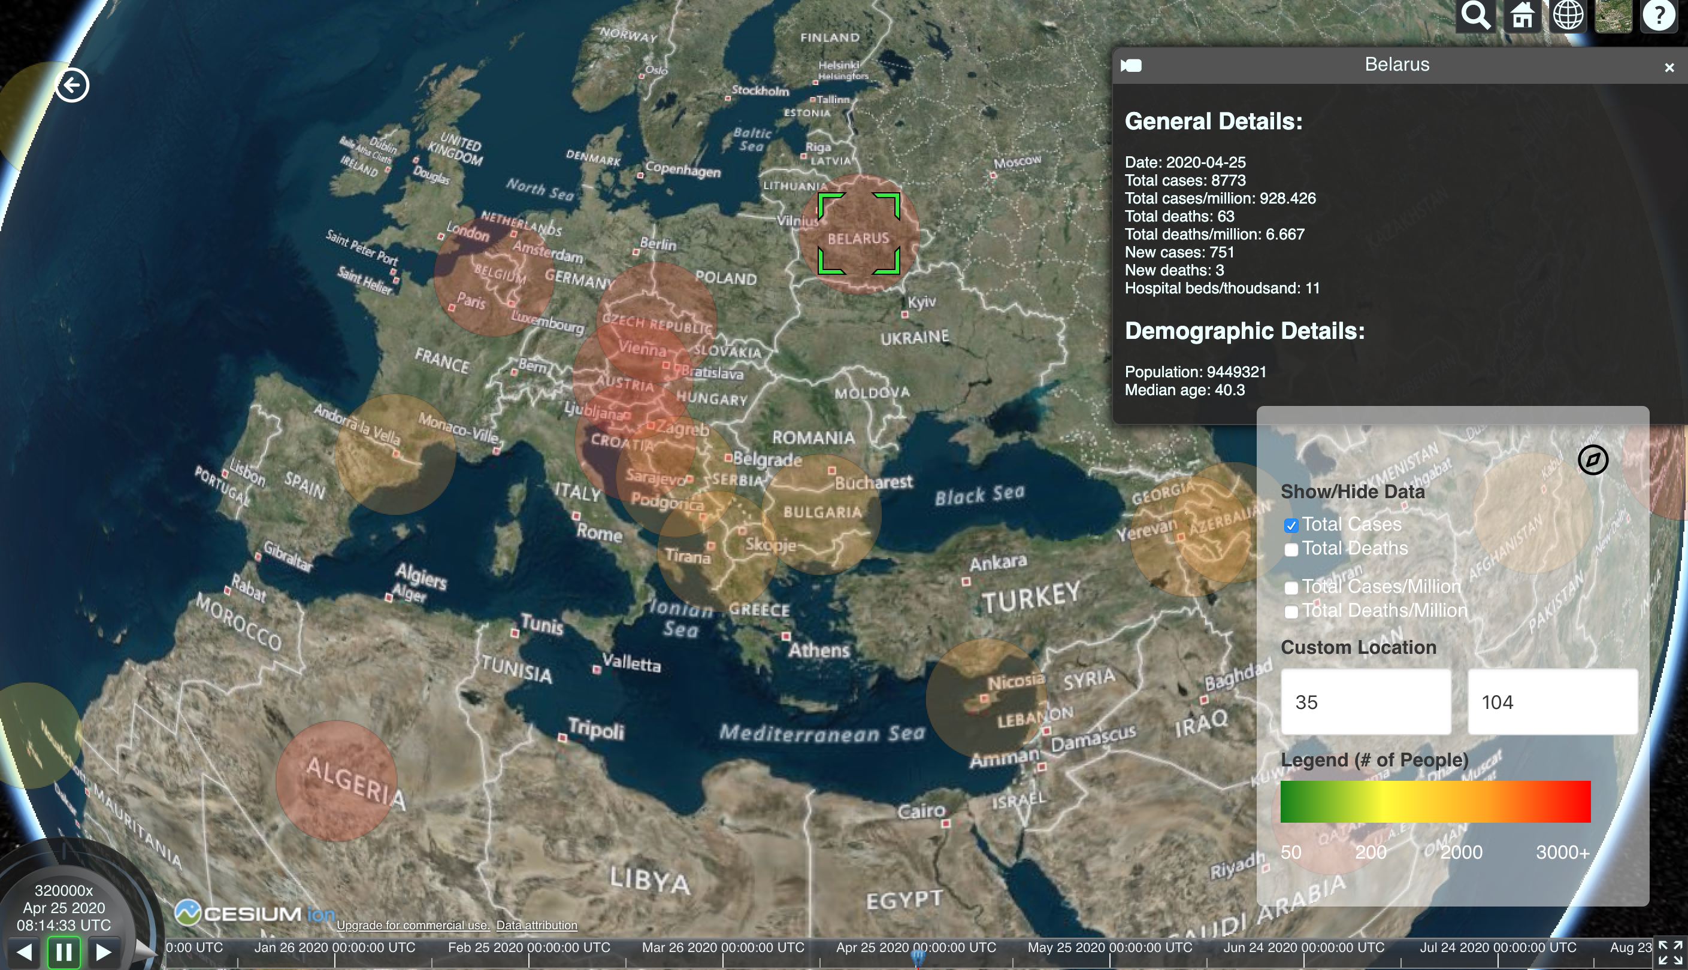
Task: Uncheck the Total Cases checkbox
Action: click(1291, 526)
